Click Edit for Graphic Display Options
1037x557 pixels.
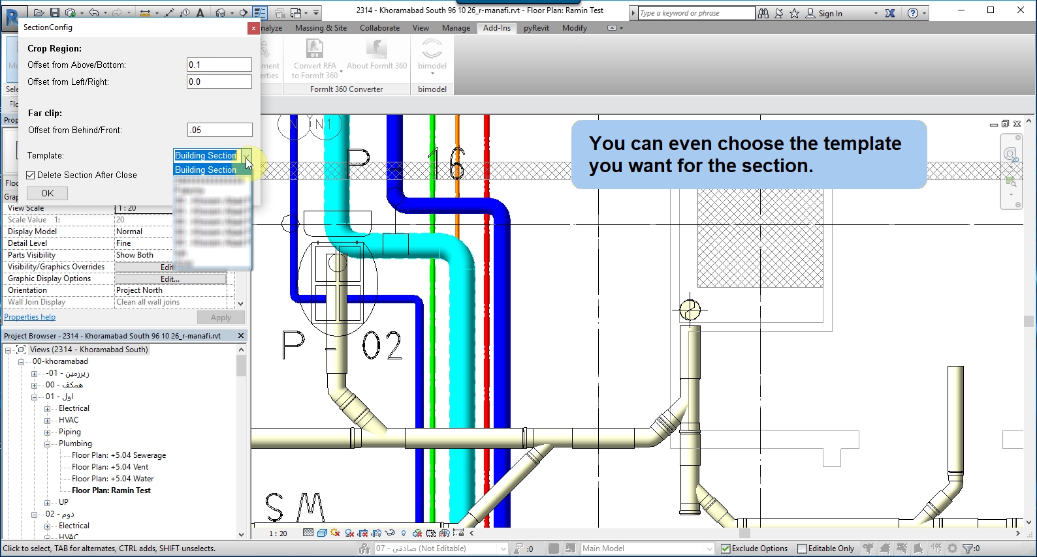tap(170, 279)
